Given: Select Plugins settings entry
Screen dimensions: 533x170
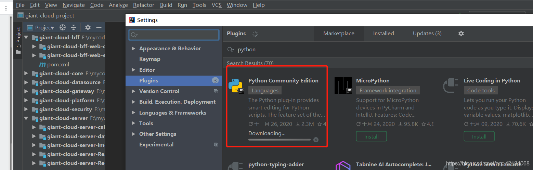Looking at the screenshot, I should (174, 81).
